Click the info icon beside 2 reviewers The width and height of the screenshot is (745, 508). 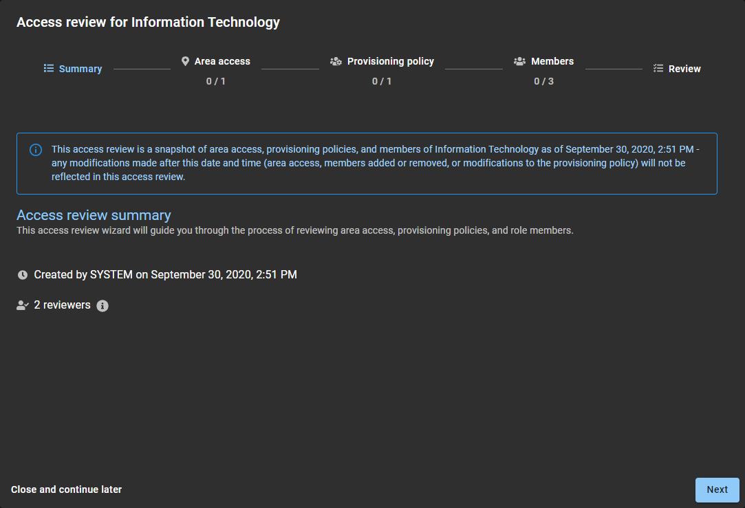[x=102, y=306]
